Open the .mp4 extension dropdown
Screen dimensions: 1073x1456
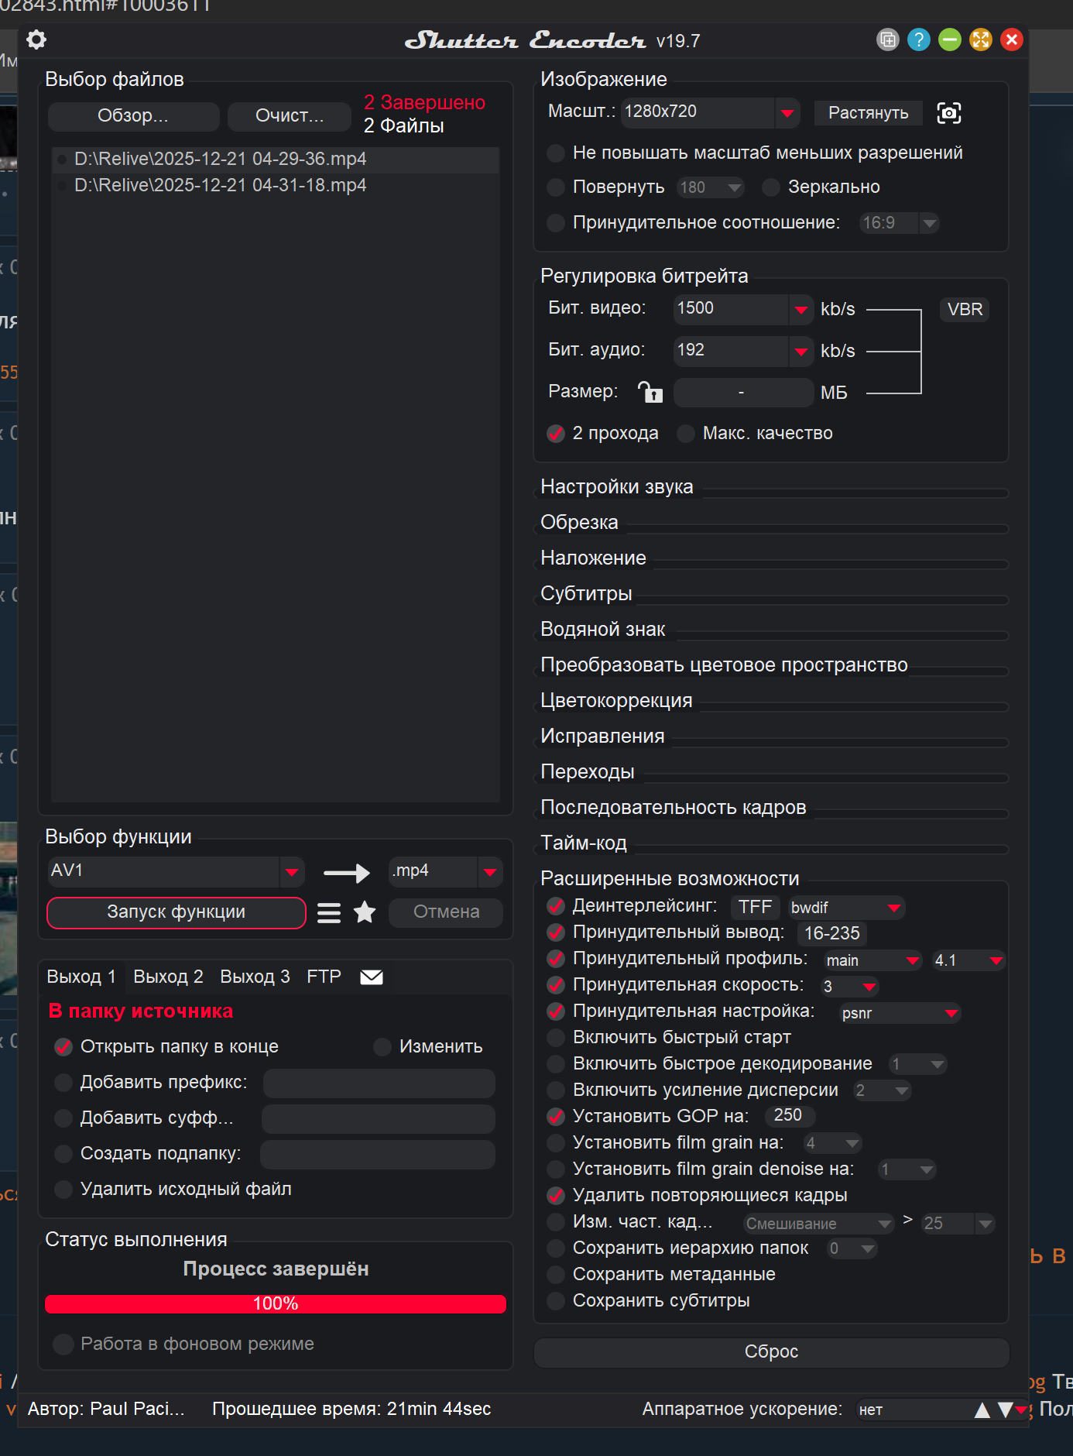[489, 872]
